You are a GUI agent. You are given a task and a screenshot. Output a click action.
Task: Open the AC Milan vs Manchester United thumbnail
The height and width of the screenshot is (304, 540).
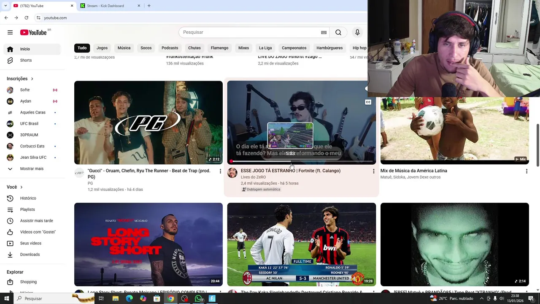point(302,244)
